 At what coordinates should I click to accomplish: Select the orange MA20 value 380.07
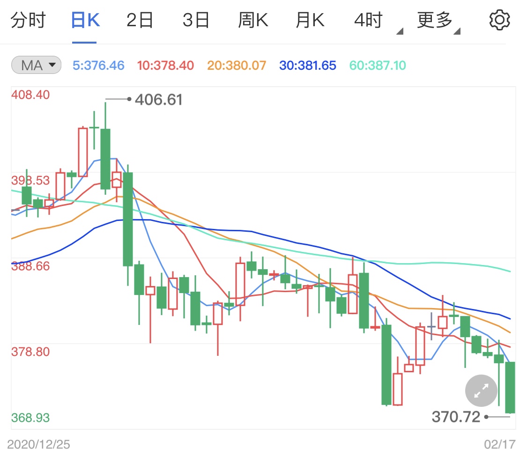(236, 66)
